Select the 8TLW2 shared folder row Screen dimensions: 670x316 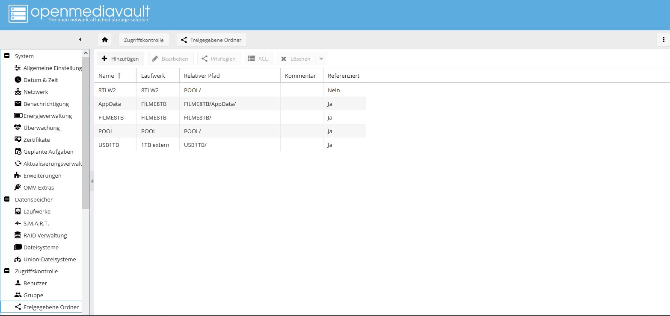tap(230, 90)
